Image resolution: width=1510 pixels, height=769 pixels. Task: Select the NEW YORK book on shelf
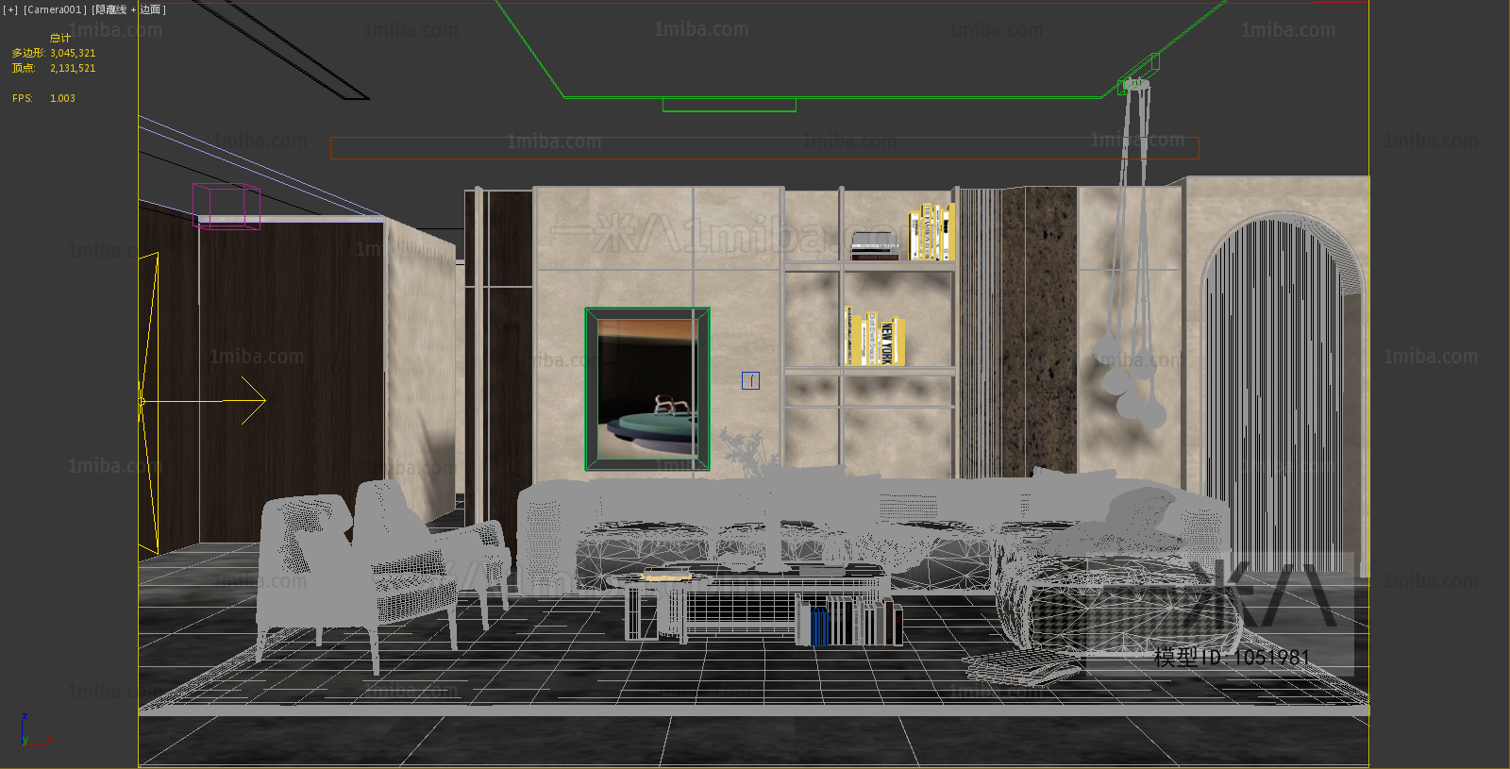[x=886, y=342]
